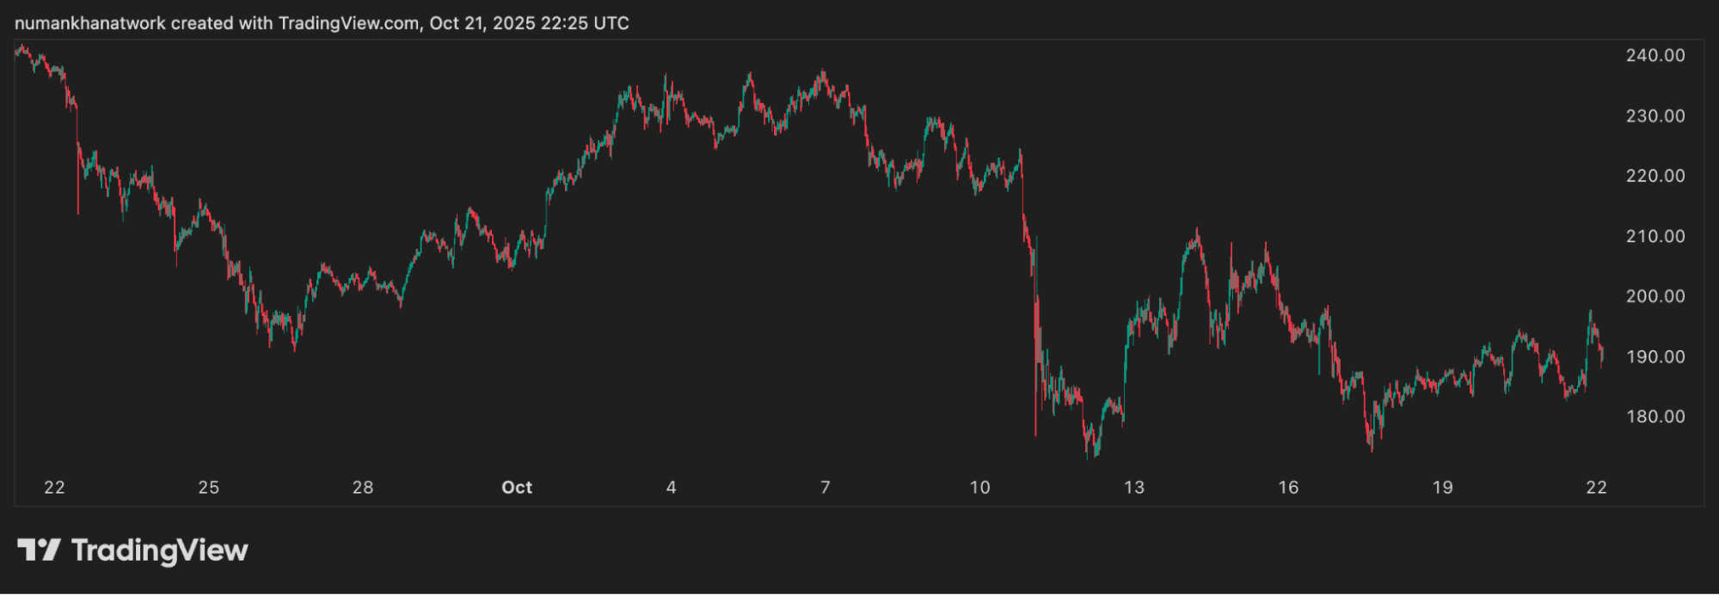Click the TradingView logo icon
This screenshot has width=1719, height=595.
tap(39, 549)
